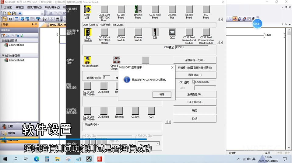This screenshot has width=292, height=163.
Task: Click the CPU型号 field
Action: point(205,82)
